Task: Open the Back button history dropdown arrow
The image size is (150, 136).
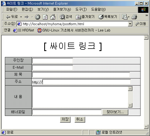Action: click(x=21, y=17)
